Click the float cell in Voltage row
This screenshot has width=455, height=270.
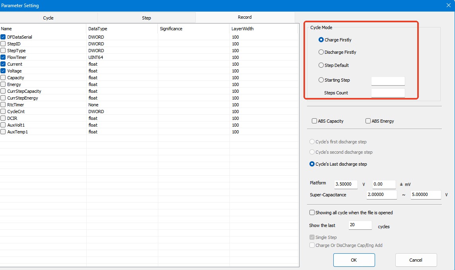pyautogui.click(x=93, y=71)
